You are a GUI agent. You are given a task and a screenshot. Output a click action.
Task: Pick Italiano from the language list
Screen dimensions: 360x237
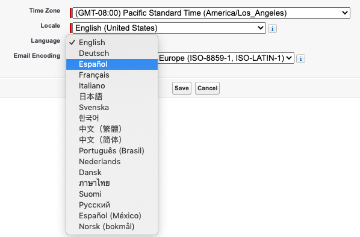112,86
